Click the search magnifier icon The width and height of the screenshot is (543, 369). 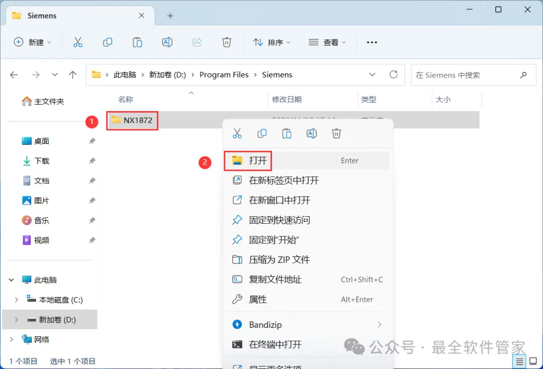pos(523,75)
